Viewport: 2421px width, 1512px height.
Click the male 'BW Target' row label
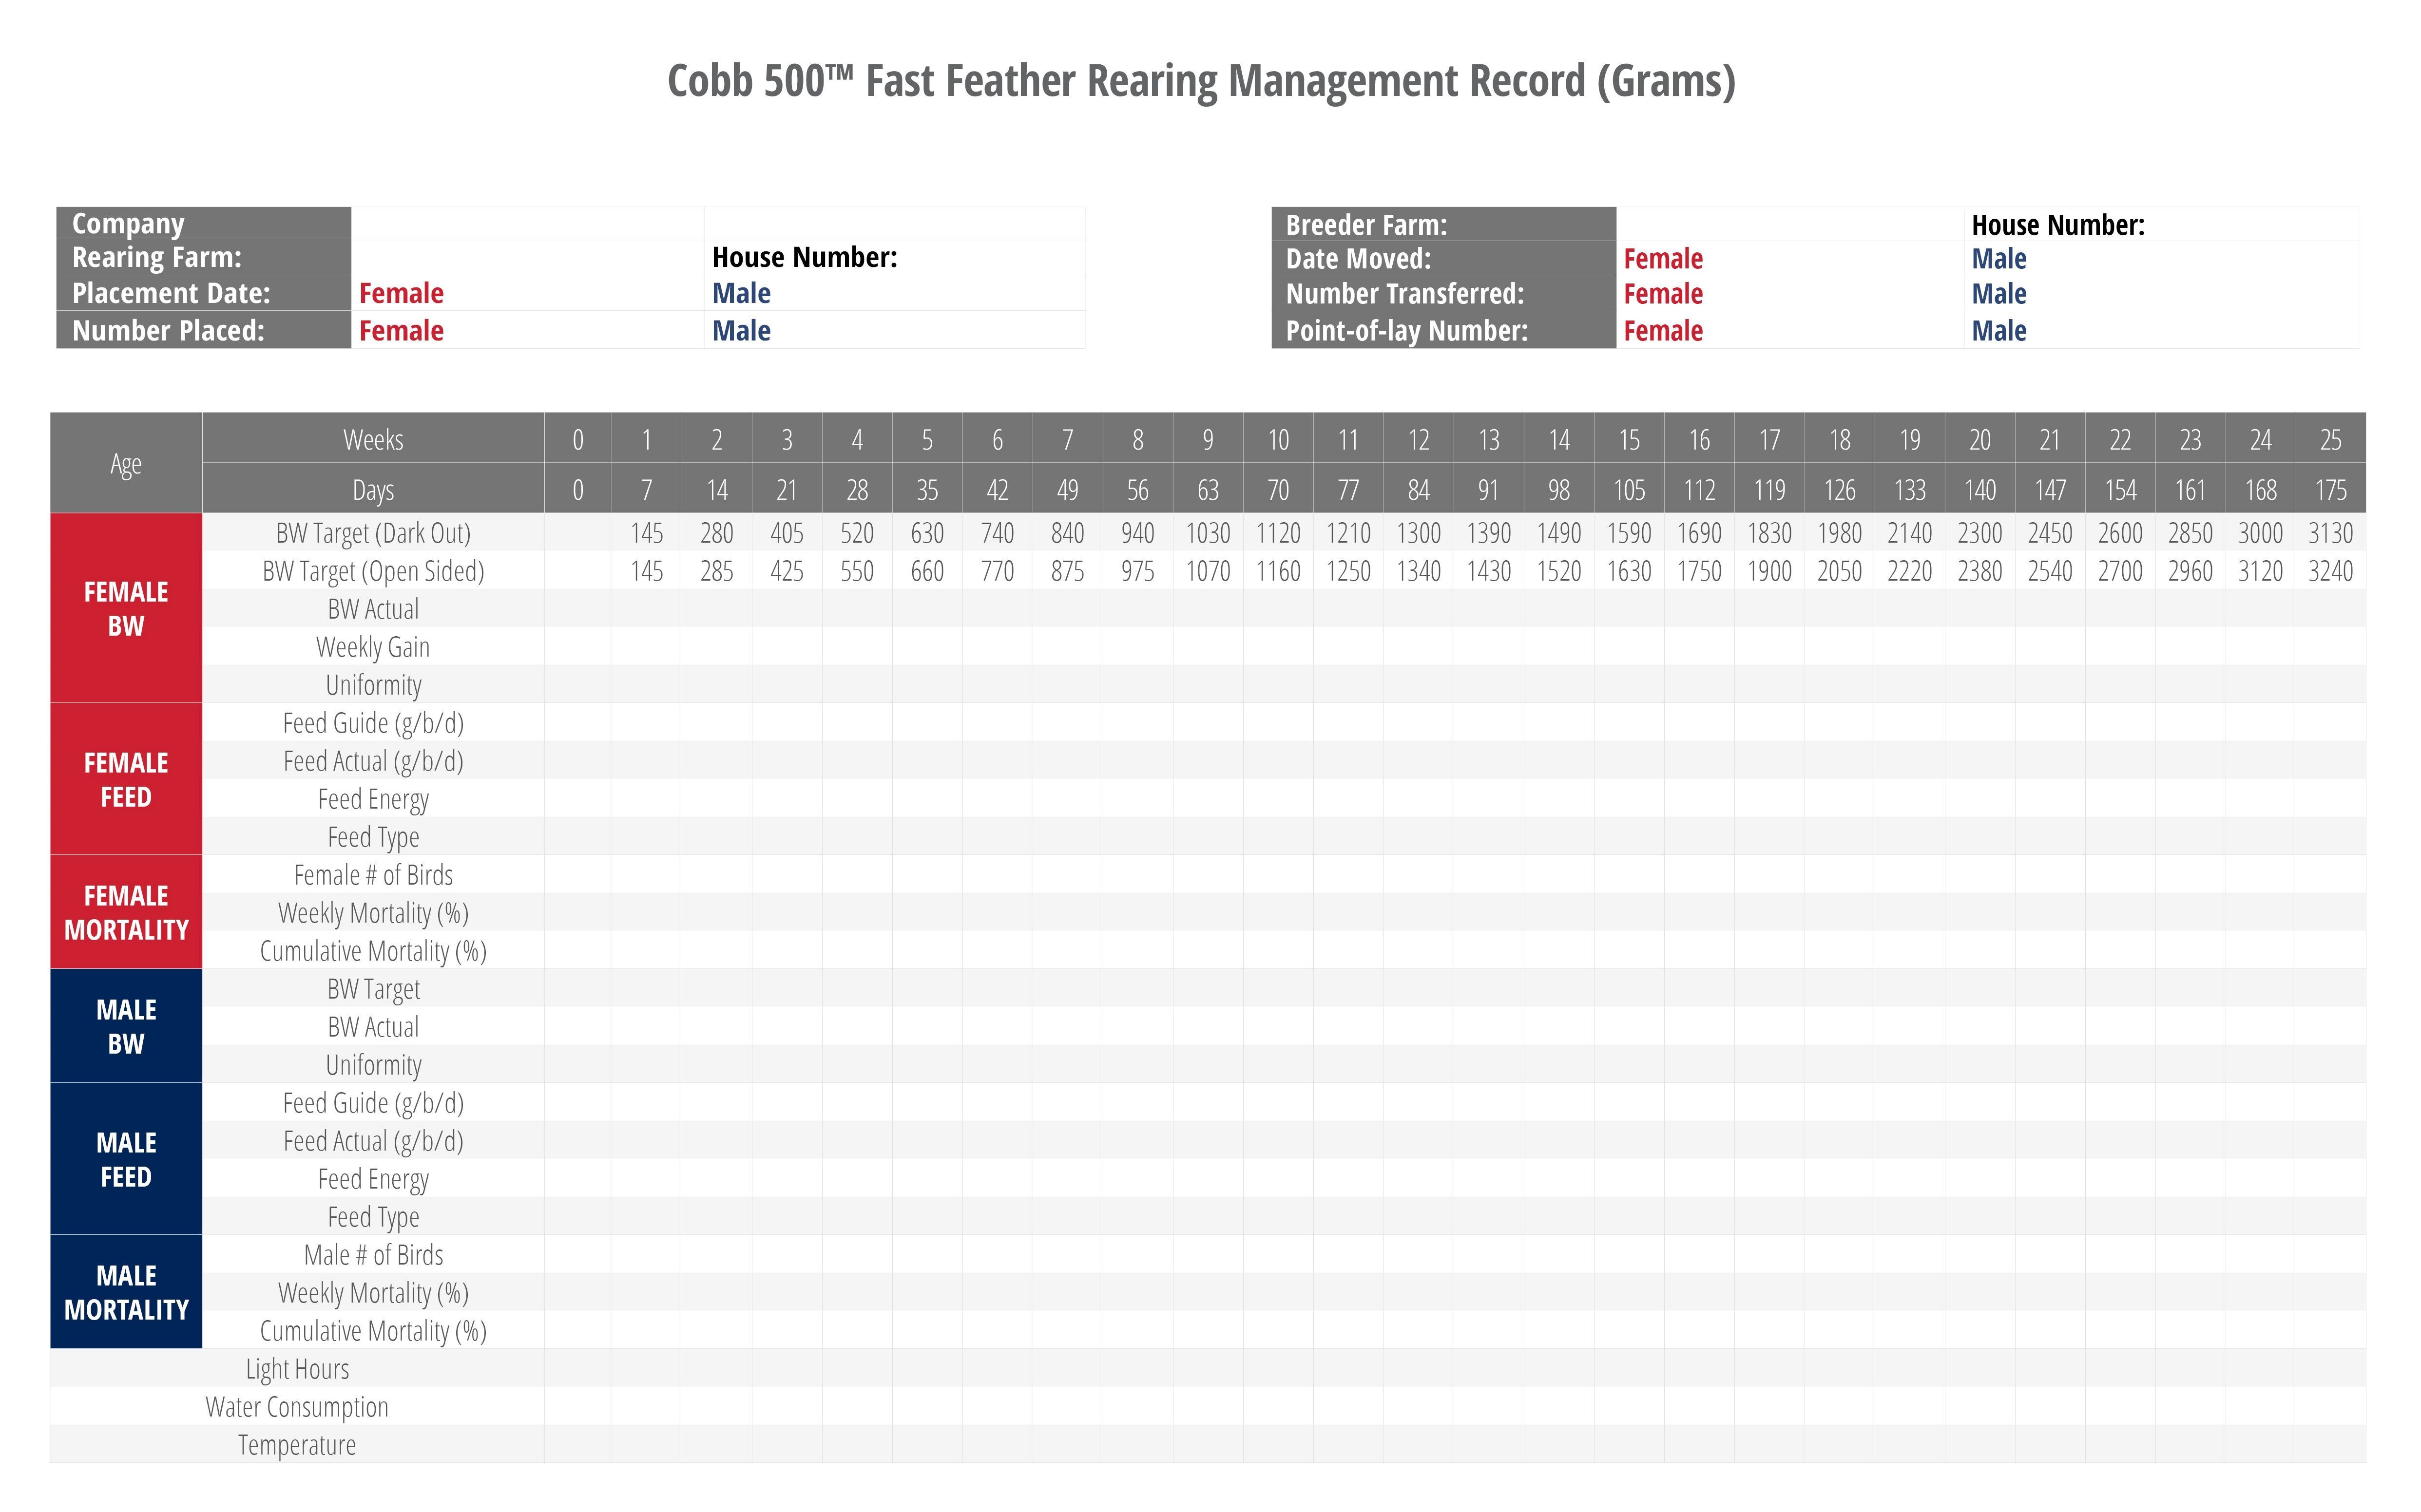[373, 989]
